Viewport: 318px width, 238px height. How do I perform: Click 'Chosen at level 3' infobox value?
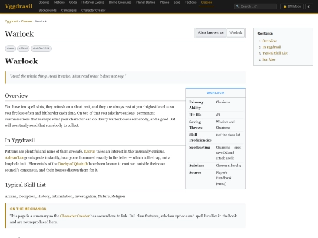point(228,166)
